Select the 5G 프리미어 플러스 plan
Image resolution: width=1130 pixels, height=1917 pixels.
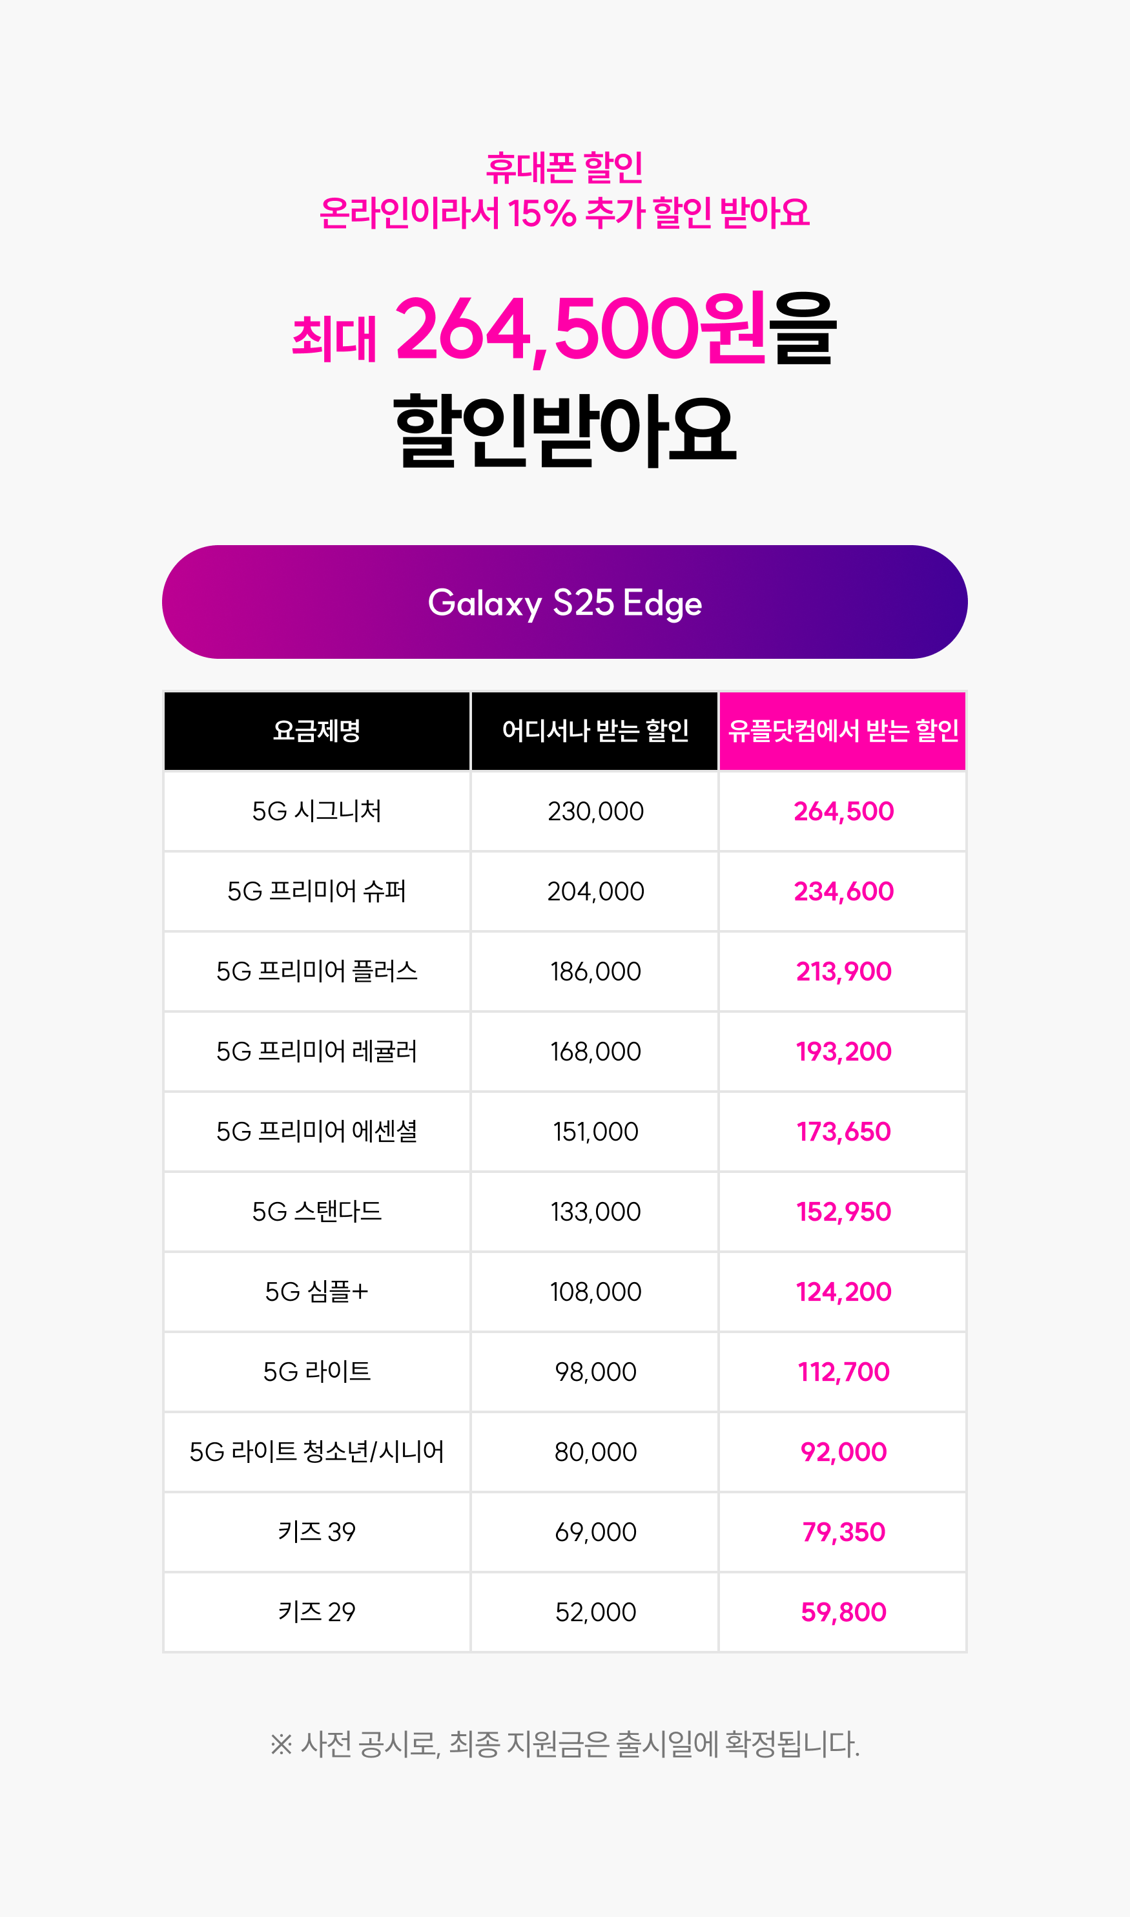click(x=317, y=971)
